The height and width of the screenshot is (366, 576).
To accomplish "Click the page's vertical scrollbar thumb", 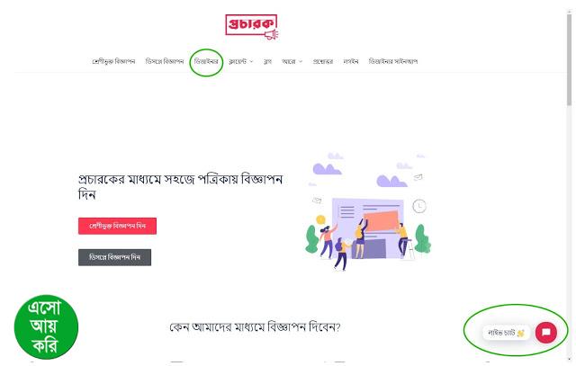I will pyautogui.click(x=569, y=58).
